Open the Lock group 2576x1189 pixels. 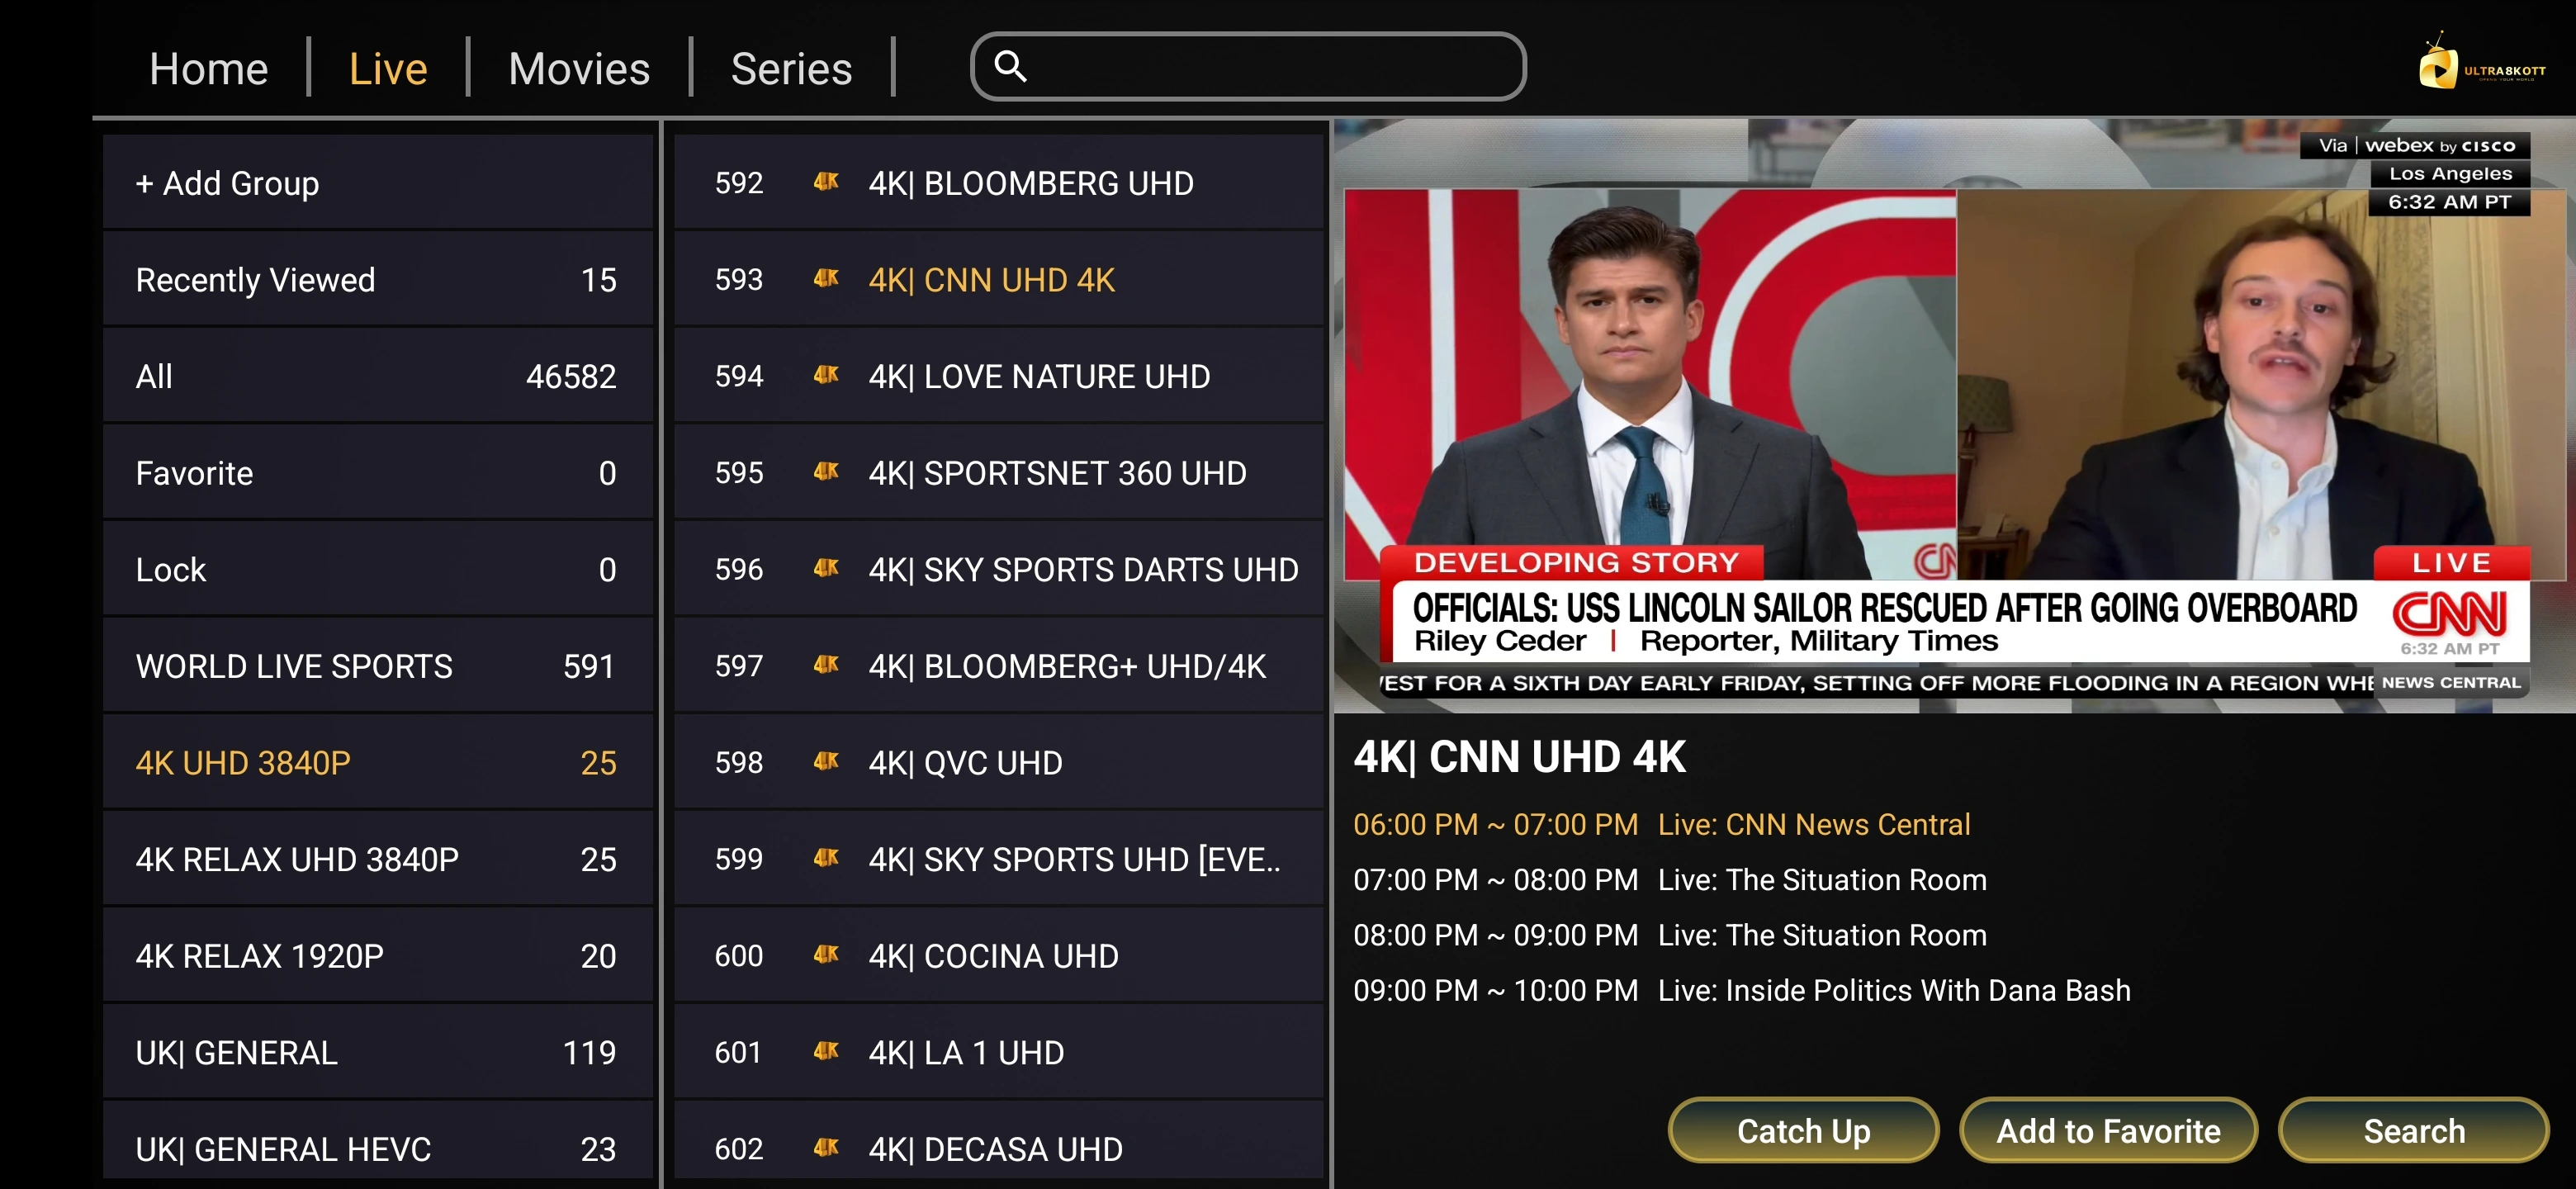tap(378, 570)
